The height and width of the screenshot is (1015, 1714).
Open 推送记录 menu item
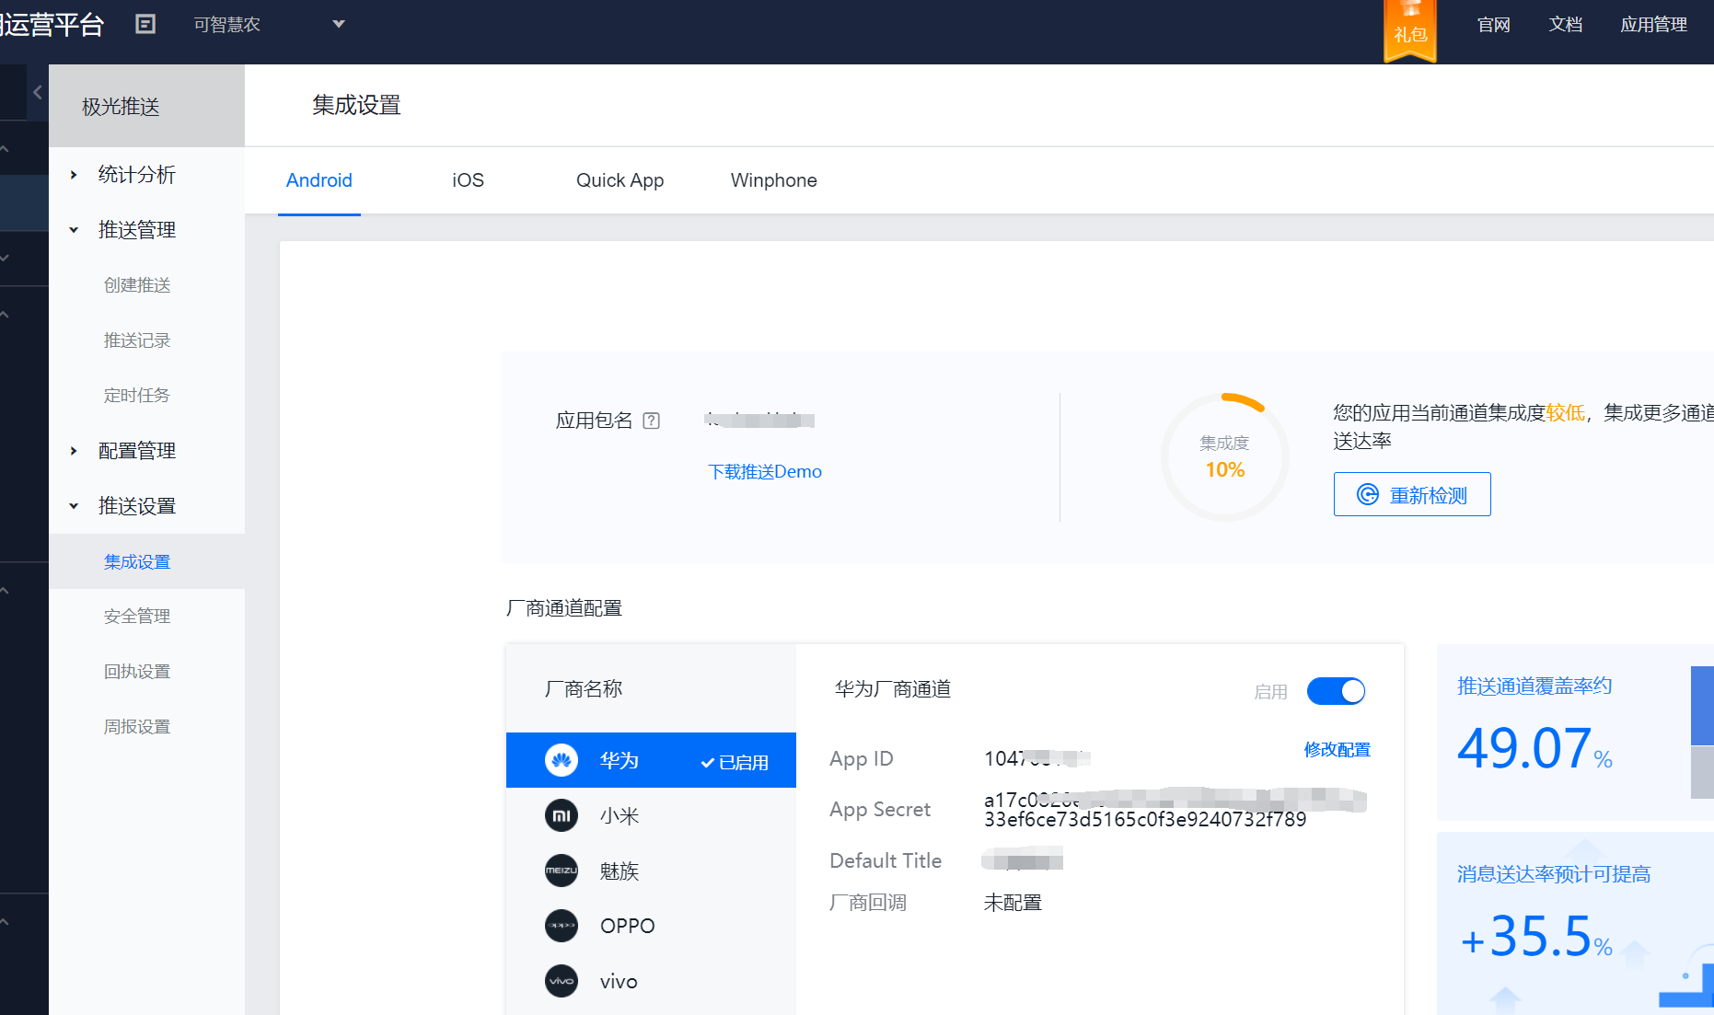(x=137, y=340)
